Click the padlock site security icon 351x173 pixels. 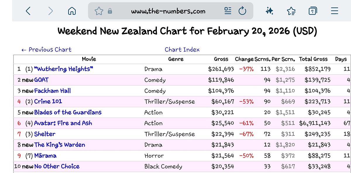point(110,11)
